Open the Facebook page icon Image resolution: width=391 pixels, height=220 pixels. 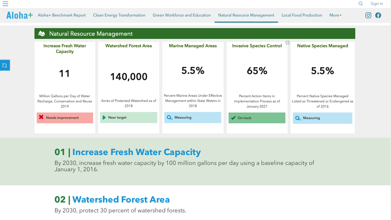[378, 15]
